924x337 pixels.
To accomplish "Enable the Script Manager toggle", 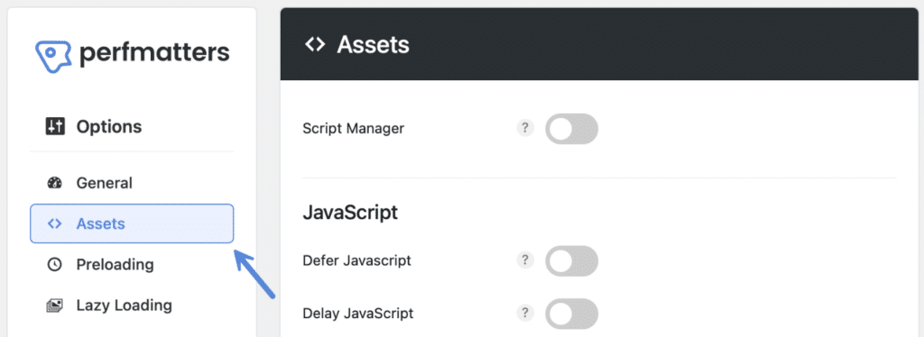I will coord(571,129).
